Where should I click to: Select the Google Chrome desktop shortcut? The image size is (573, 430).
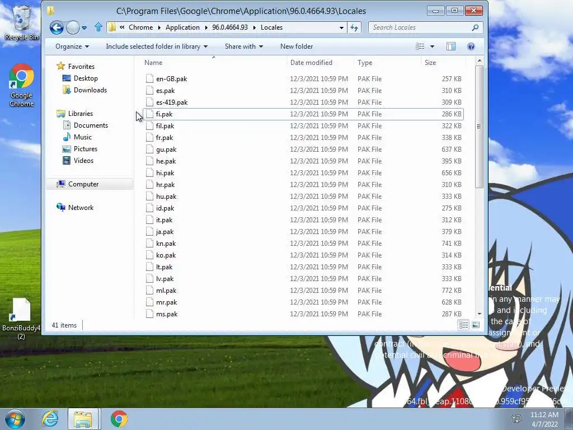pyautogui.click(x=22, y=86)
